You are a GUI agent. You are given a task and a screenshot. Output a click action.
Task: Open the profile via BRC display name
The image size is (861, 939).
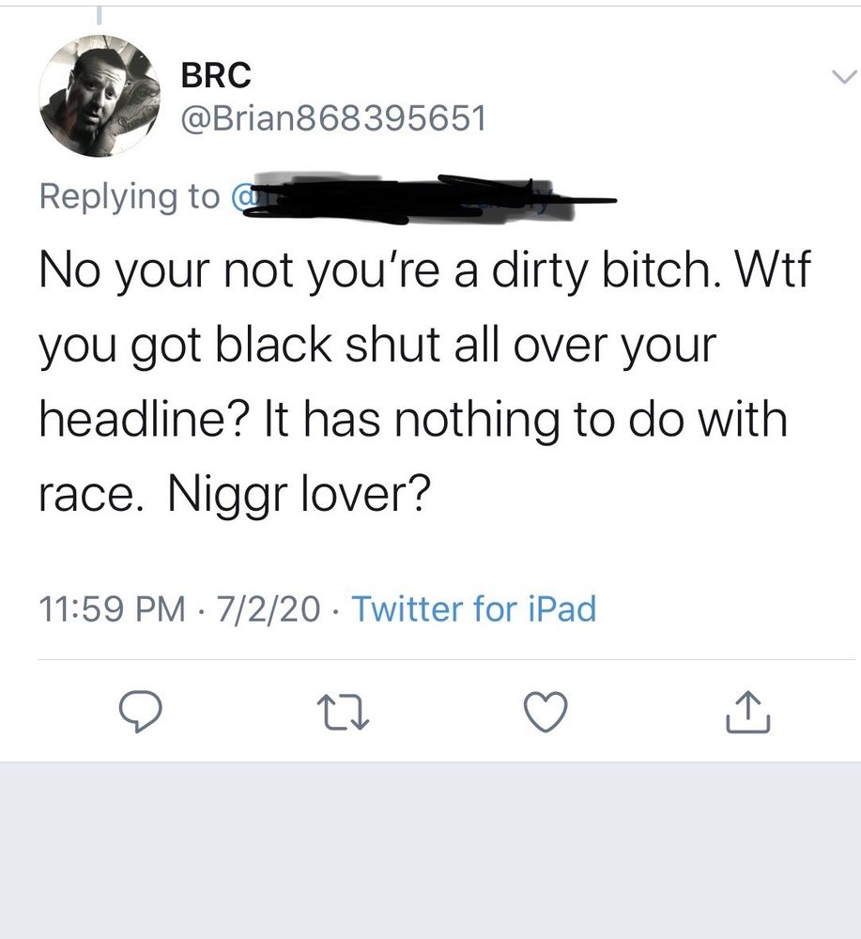(216, 75)
